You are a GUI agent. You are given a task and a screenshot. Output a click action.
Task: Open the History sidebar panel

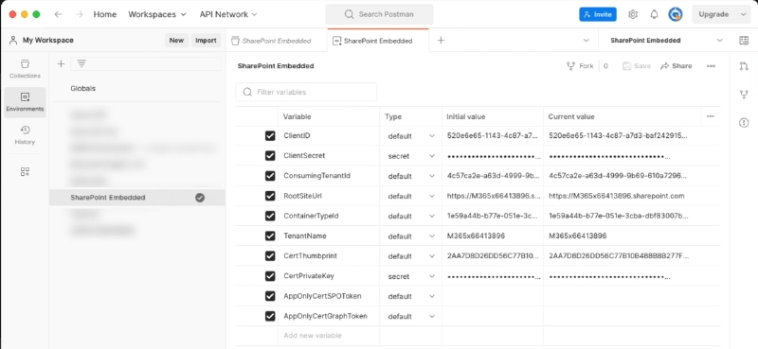[x=26, y=135]
